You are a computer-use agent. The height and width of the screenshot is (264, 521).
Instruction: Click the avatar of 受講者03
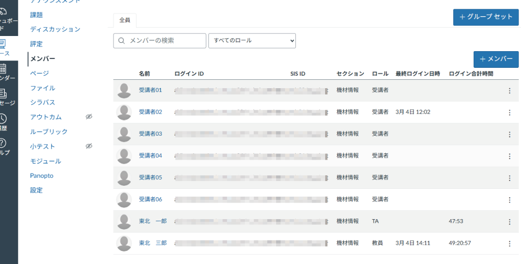(124, 134)
